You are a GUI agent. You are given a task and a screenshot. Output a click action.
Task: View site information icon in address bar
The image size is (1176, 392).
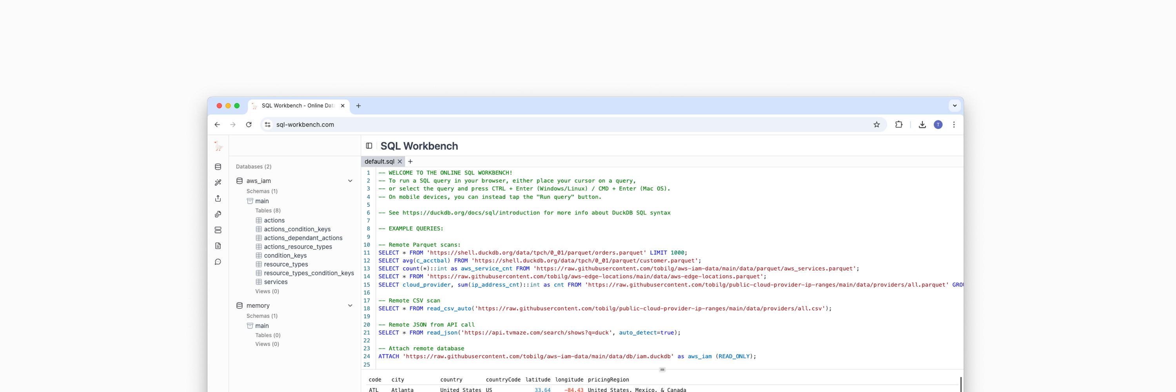(268, 125)
